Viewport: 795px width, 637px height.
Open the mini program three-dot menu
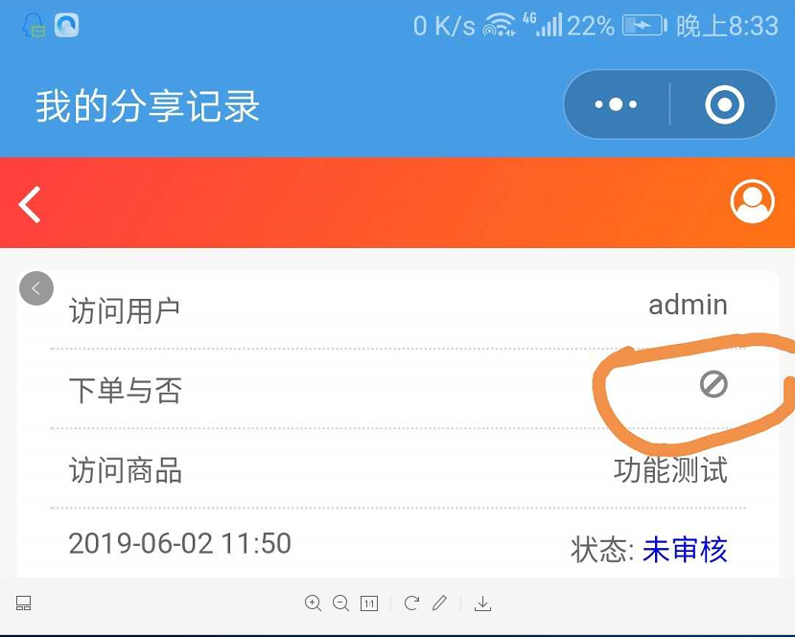coord(616,104)
